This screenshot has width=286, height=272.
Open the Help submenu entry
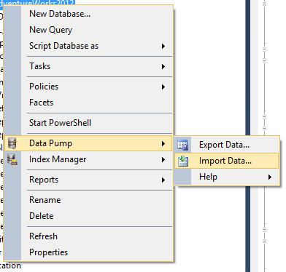pos(226,177)
